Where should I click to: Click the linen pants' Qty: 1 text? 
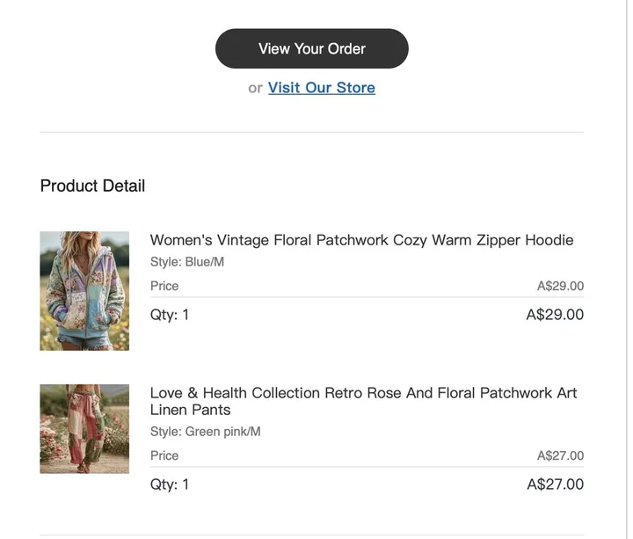170,484
